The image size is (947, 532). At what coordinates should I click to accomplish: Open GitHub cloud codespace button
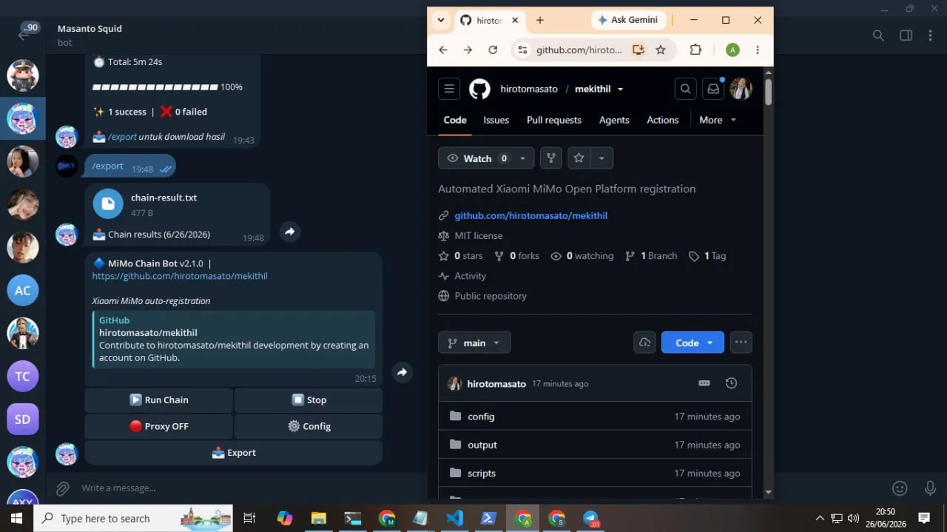(644, 343)
